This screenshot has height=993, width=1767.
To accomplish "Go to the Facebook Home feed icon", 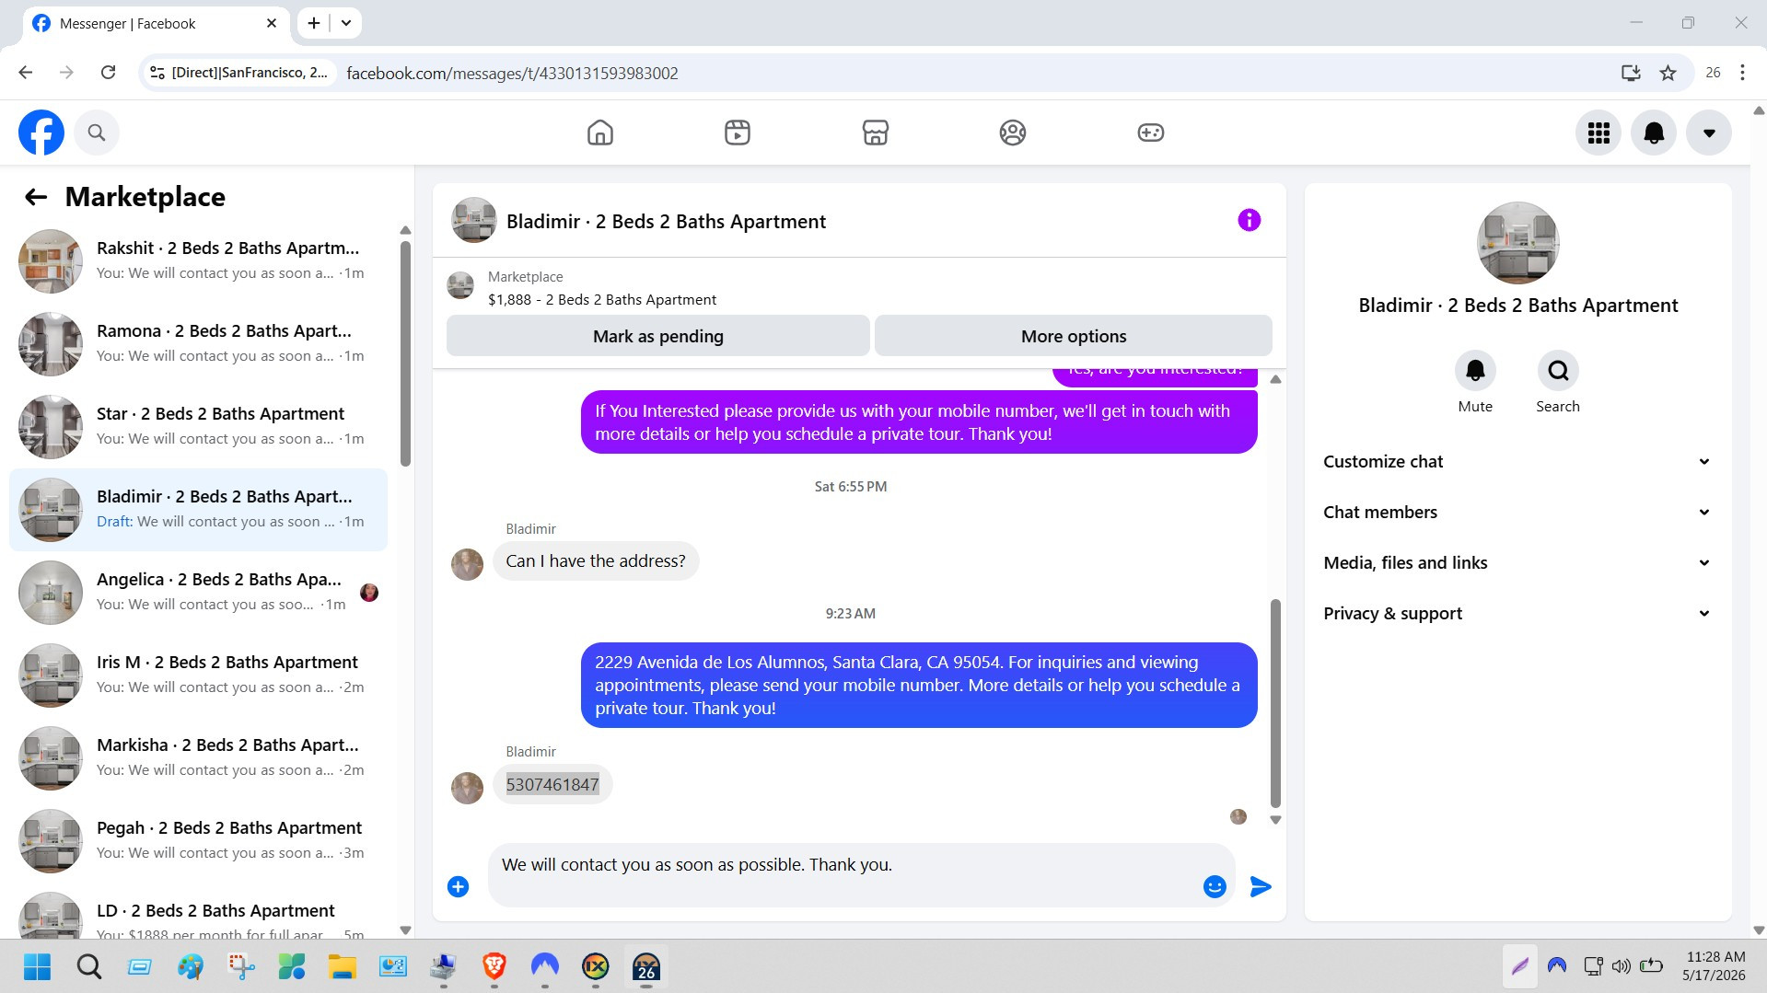I will 600,133.
